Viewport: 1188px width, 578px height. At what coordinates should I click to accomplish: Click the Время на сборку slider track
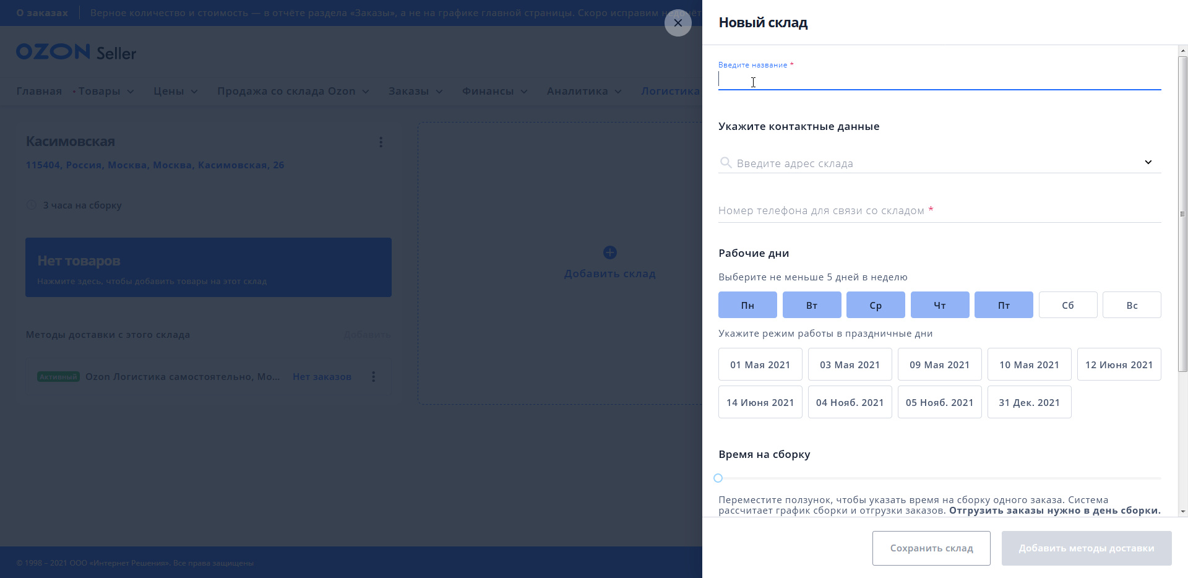[x=940, y=478]
